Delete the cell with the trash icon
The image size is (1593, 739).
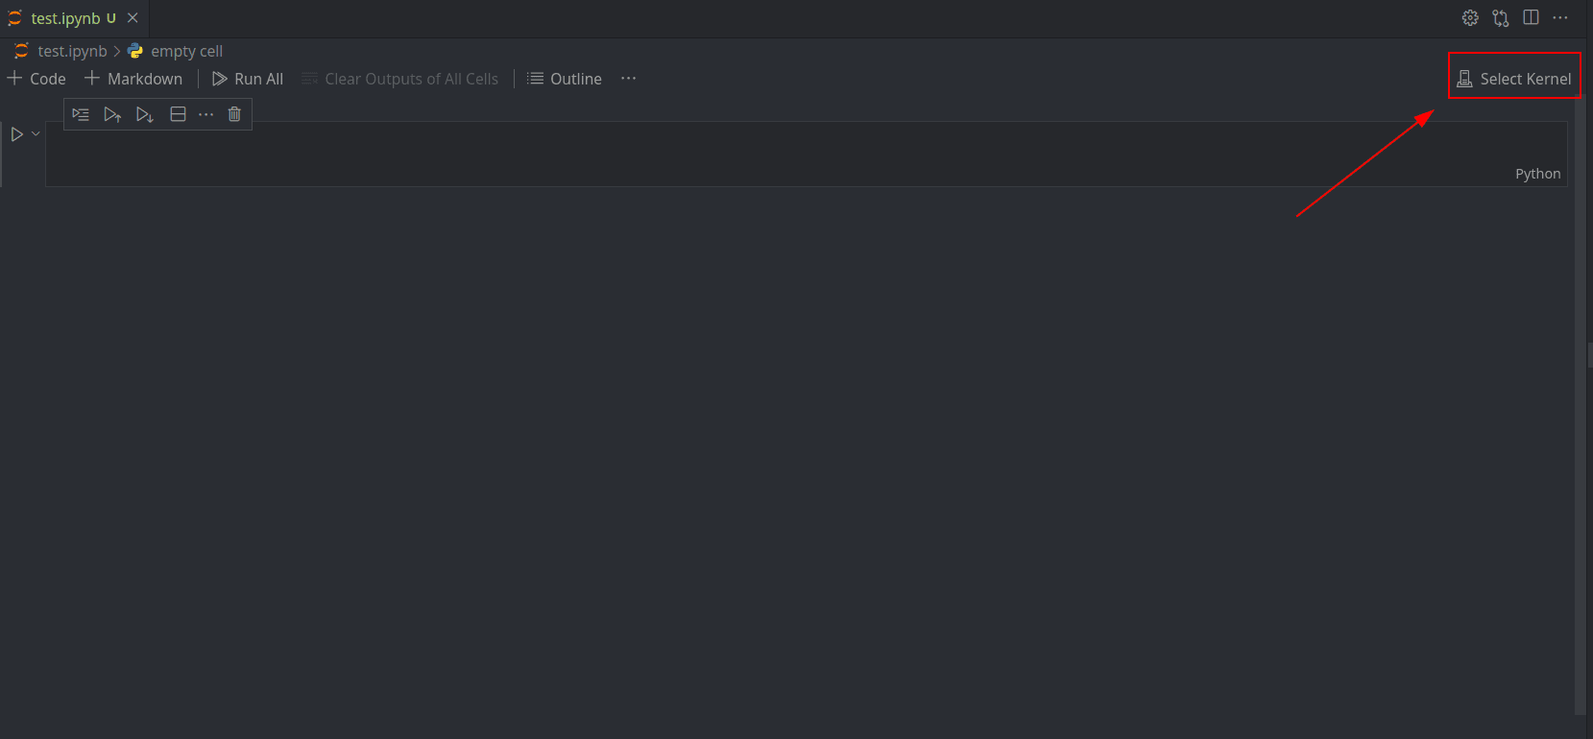click(x=234, y=114)
